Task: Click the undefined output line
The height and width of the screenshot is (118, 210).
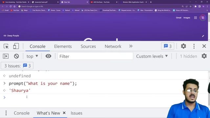Action: coord(20,76)
